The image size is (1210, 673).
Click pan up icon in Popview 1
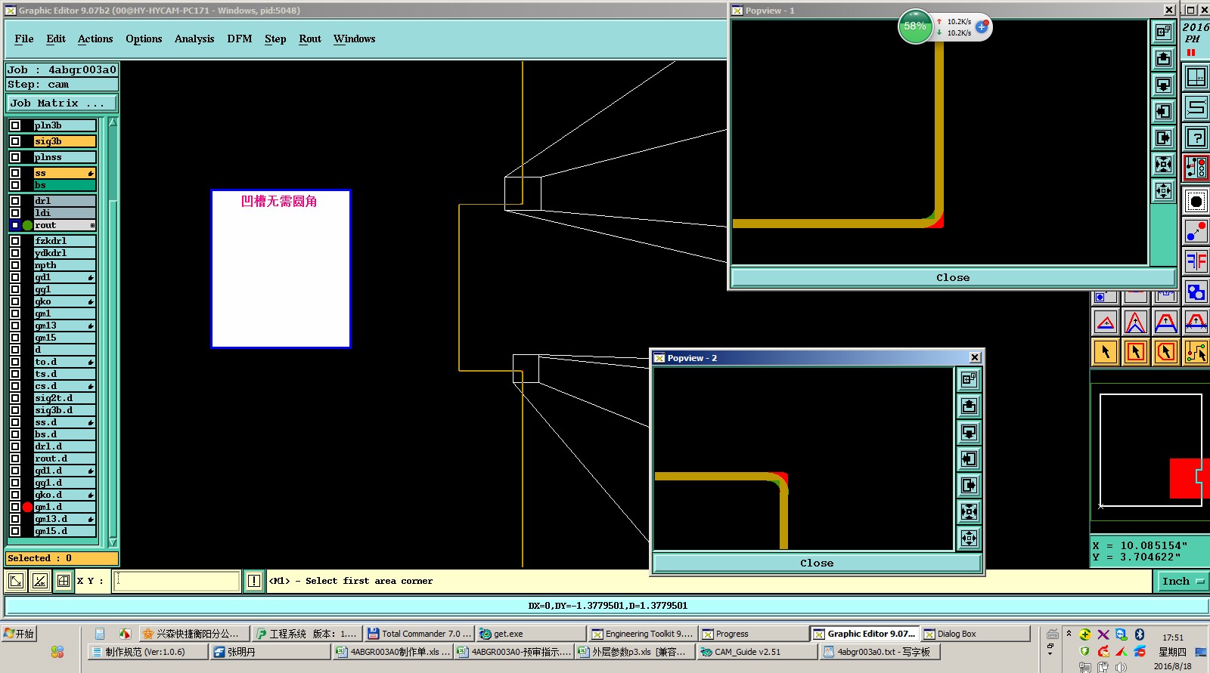click(x=1163, y=59)
